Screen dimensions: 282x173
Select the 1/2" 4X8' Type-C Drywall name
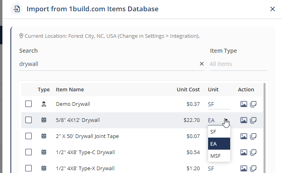tap(85, 152)
